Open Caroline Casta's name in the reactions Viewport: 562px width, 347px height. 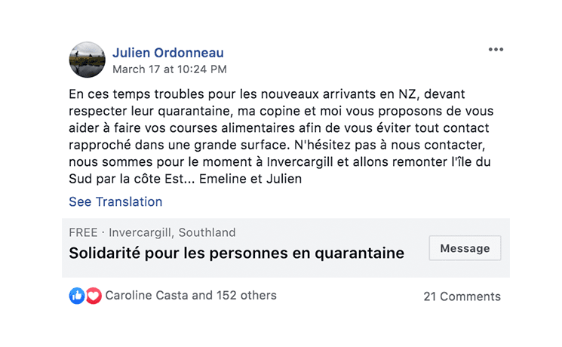147,295
